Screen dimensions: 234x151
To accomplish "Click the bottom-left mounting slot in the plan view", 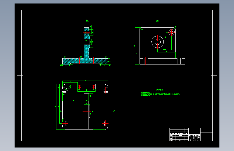I will [65, 123].
